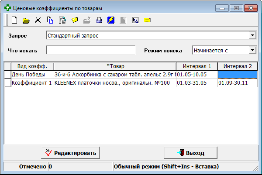Screen dimensions: 262x175
Task: Click the *Товар column header
Action: click(x=115, y=66)
